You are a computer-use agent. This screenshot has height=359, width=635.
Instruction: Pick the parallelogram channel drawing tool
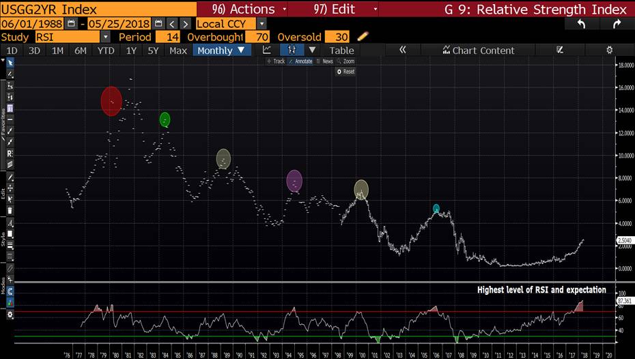pos(10,164)
